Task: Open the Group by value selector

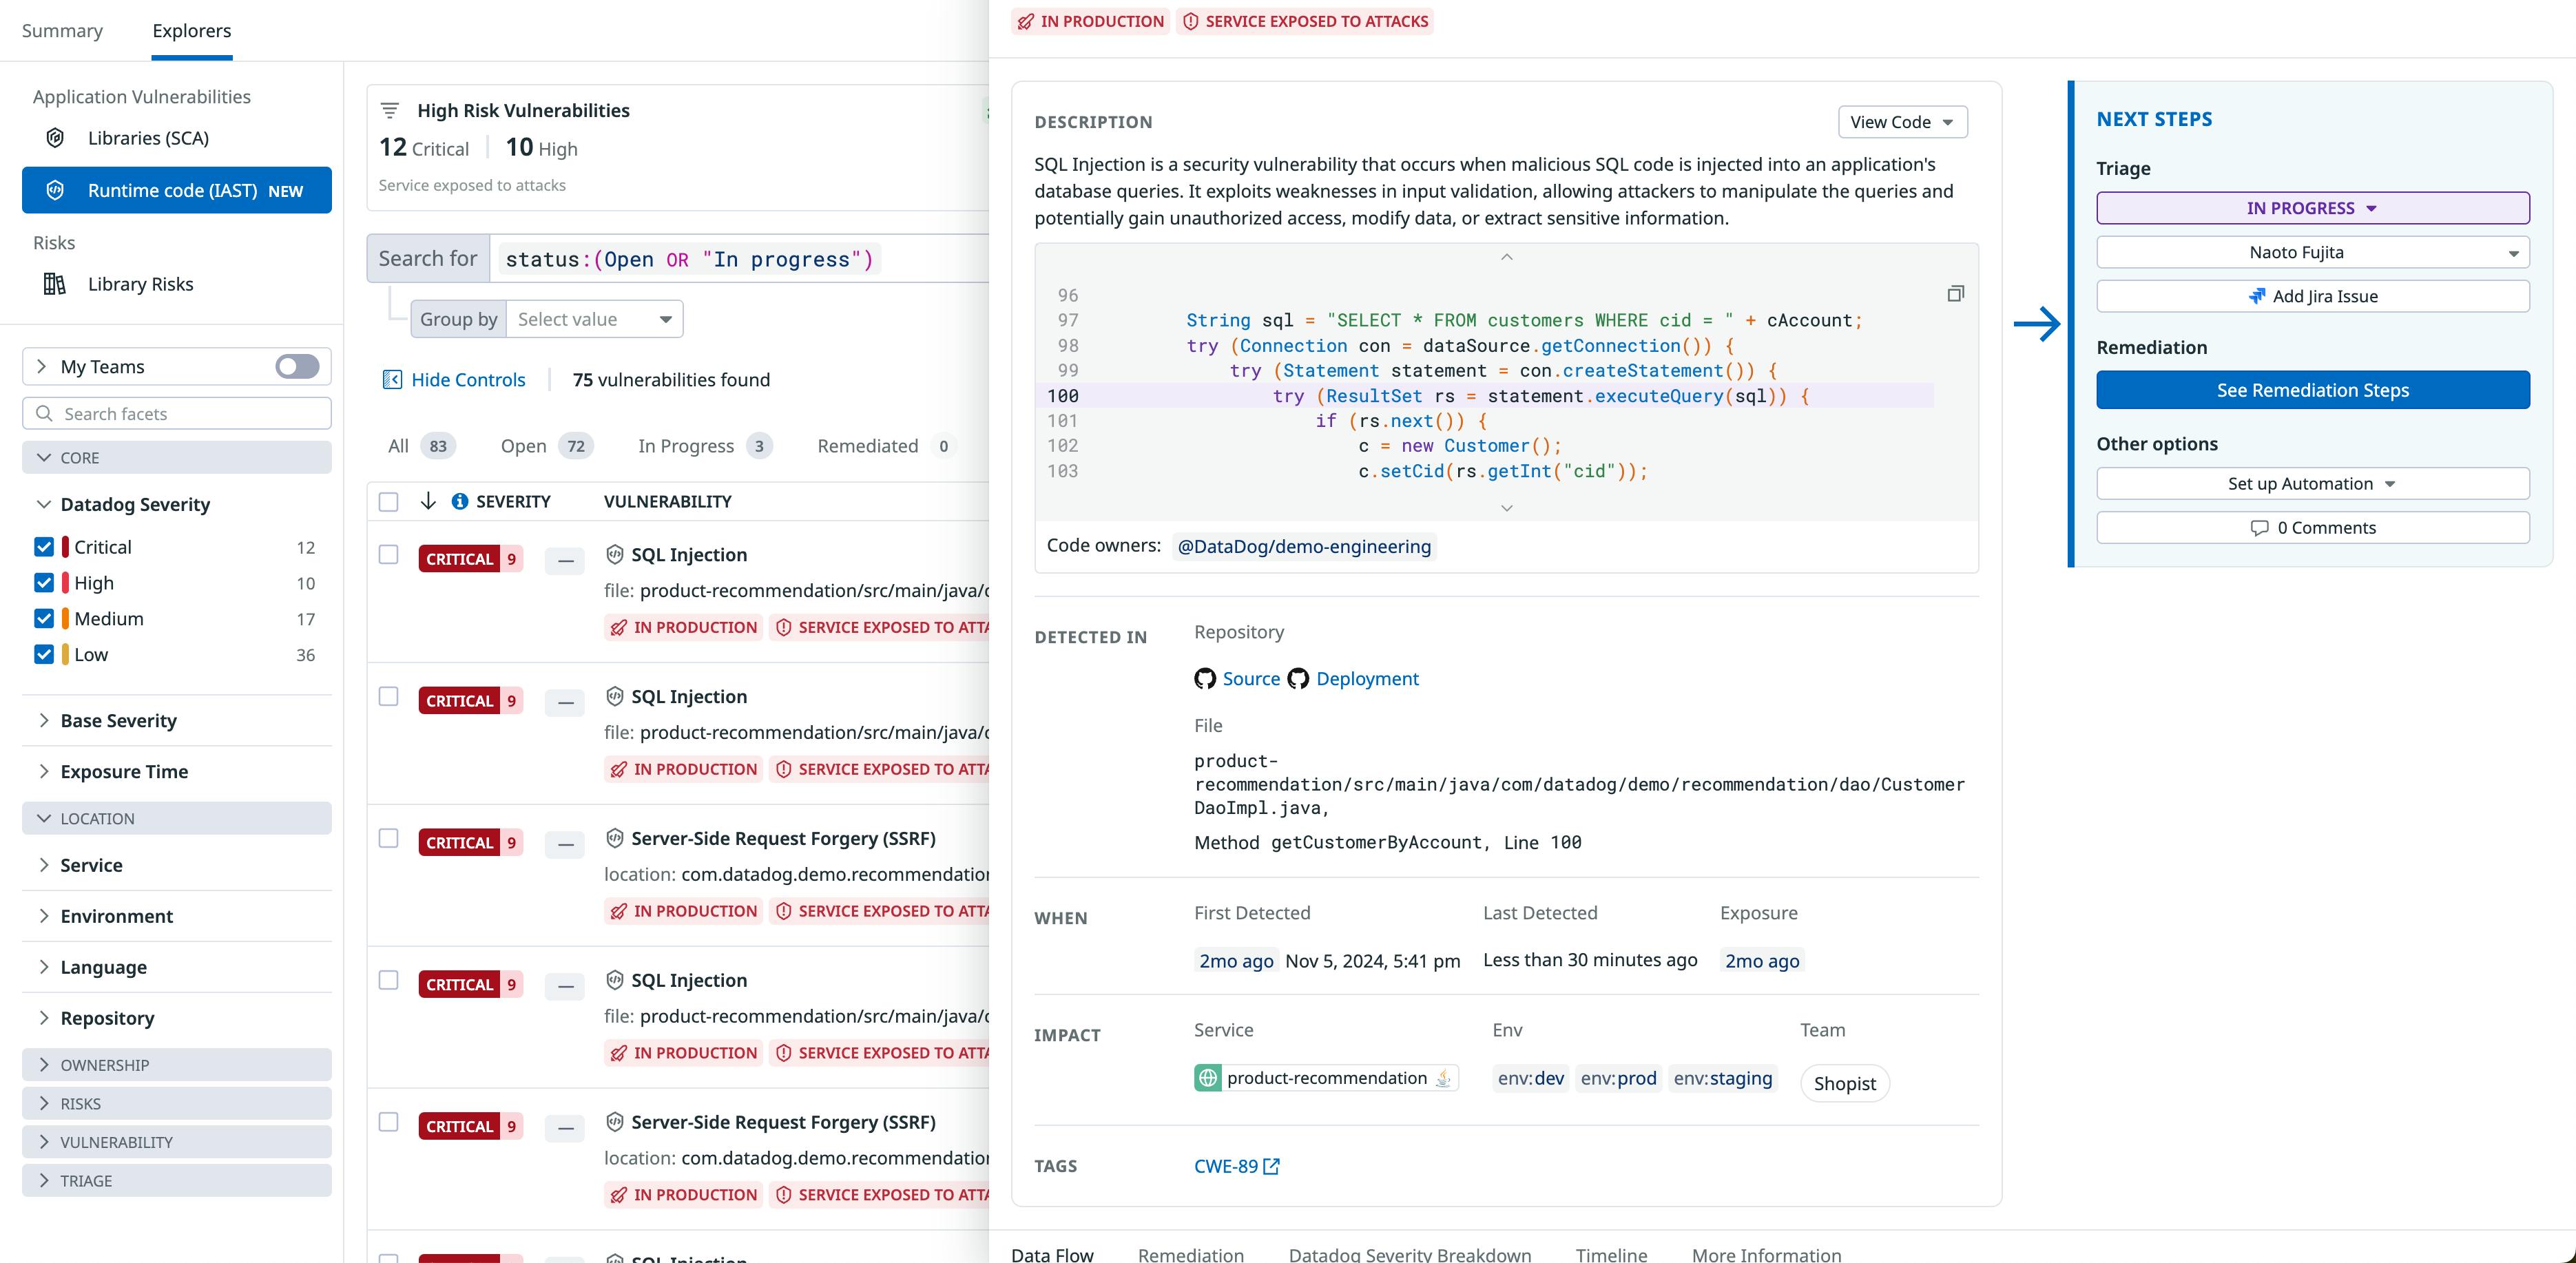Action: [x=594, y=318]
